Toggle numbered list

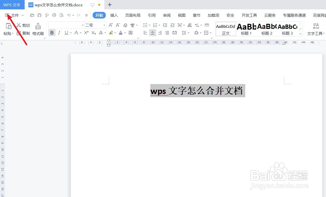pos(155,25)
